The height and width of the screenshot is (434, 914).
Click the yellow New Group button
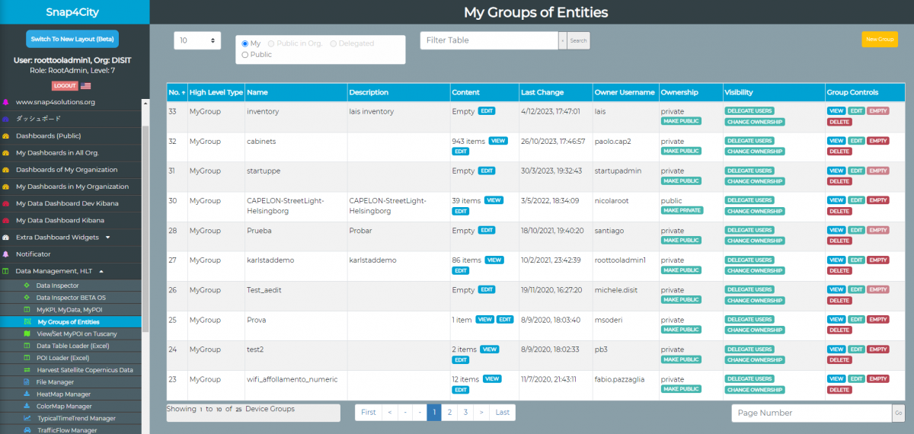point(880,40)
